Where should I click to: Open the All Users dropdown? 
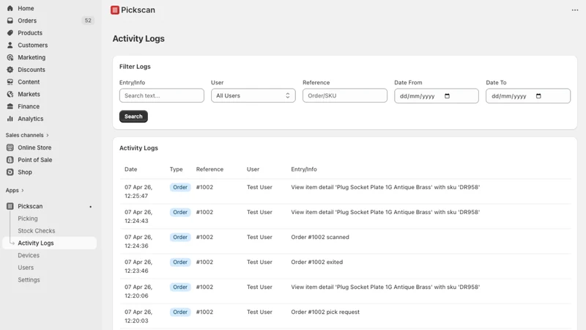[x=253, y=95]
